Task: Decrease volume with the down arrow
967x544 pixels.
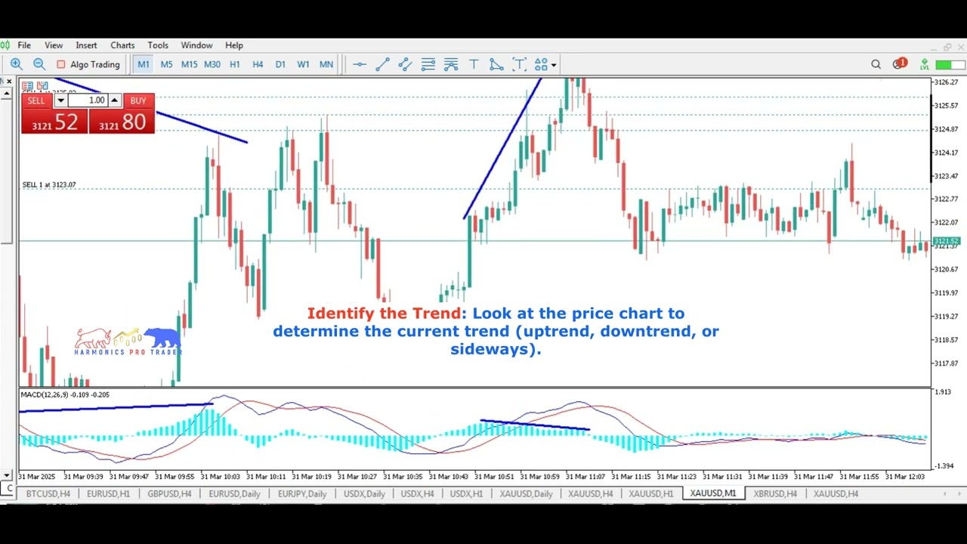Action: pos(60,100)
